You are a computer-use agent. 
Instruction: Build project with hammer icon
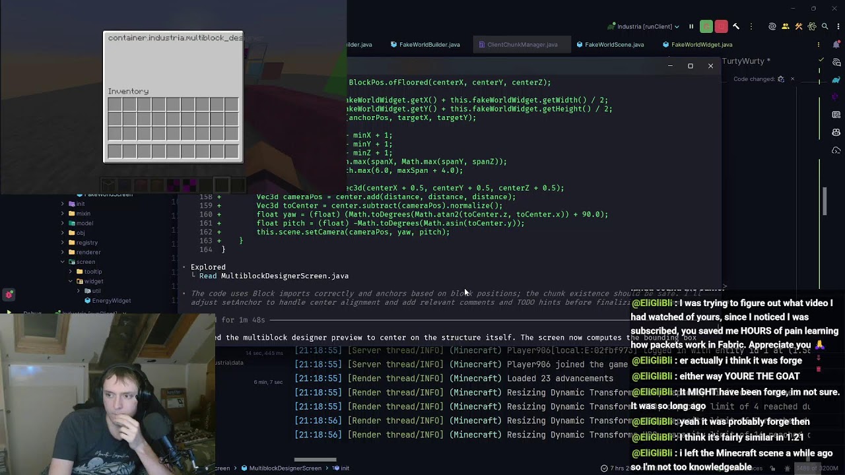click(736, 26)
